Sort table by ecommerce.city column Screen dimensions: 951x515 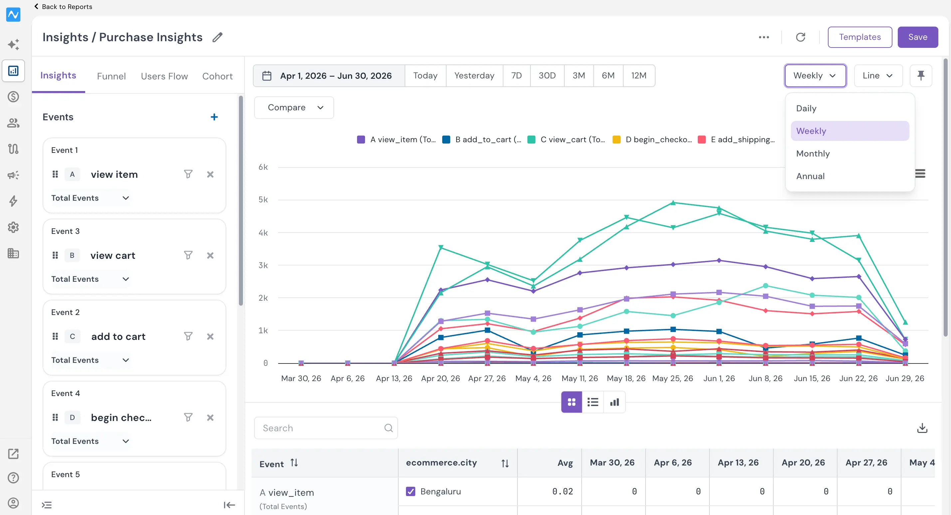[505, 463]
